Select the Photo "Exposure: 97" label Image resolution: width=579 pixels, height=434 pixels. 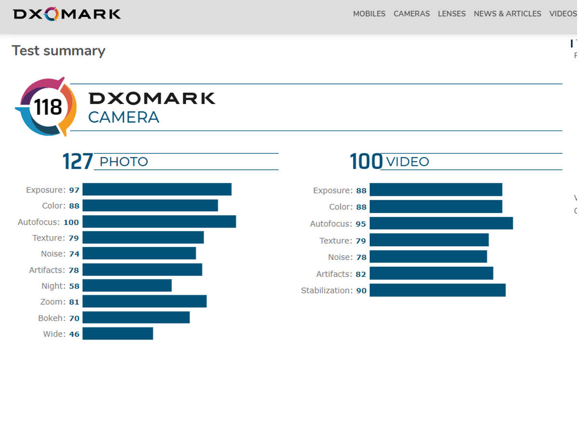click(53, 190)
